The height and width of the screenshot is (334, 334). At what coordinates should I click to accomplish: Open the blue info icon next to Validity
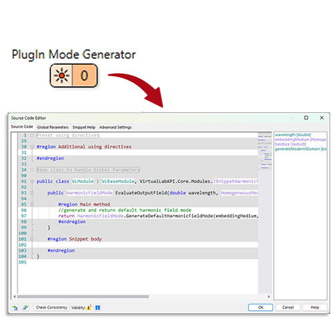tap(98, 307)
